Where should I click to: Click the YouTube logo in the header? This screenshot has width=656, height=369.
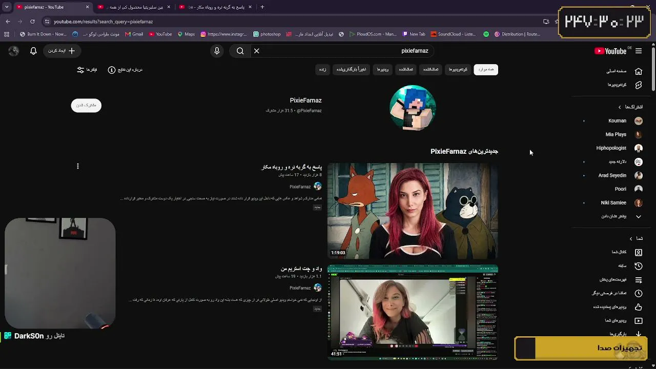pyautogui.click(x=610, y=51)
